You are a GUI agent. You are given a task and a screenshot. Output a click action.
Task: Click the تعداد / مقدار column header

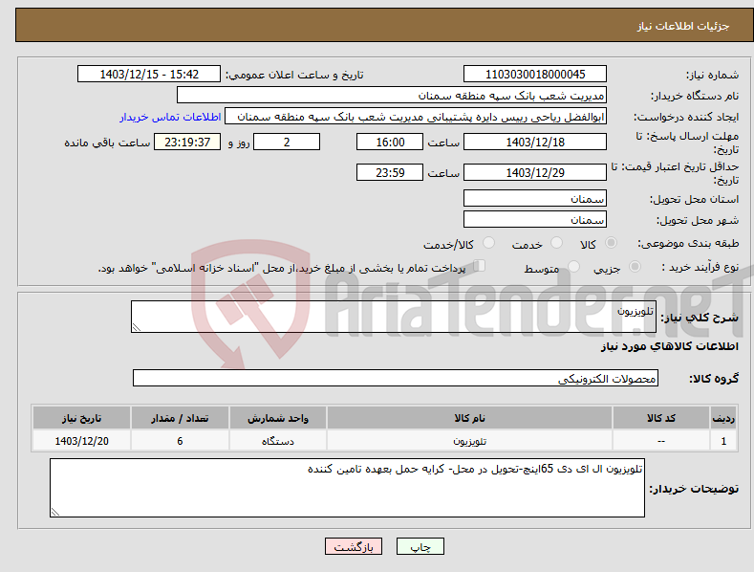pyautogui.click(x=180, y=418)
